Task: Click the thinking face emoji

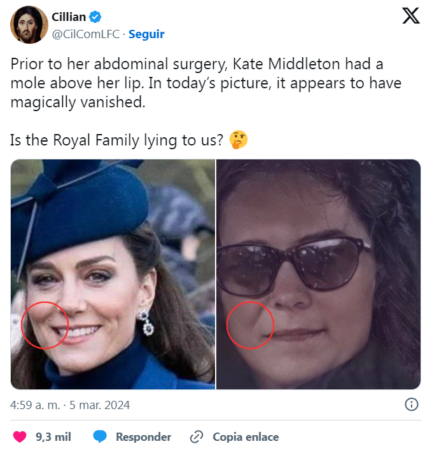Action: point(239,140)
